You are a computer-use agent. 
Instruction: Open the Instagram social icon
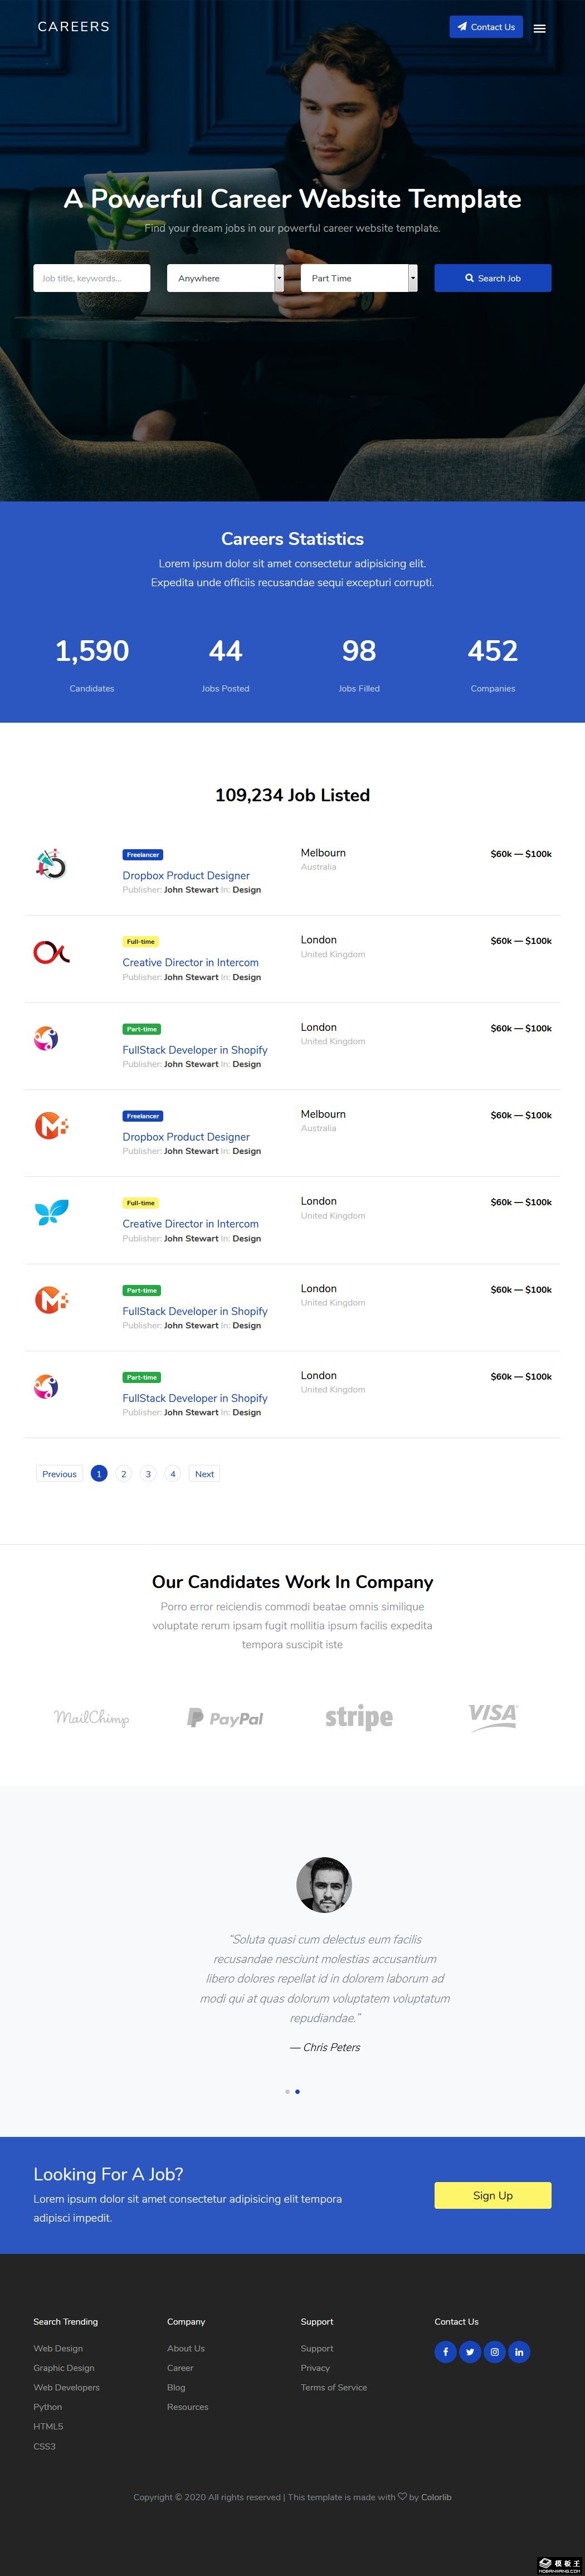(494, 2351)
